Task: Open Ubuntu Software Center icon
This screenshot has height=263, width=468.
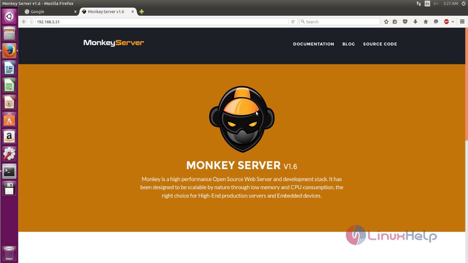Action: (x=9, y=120)
